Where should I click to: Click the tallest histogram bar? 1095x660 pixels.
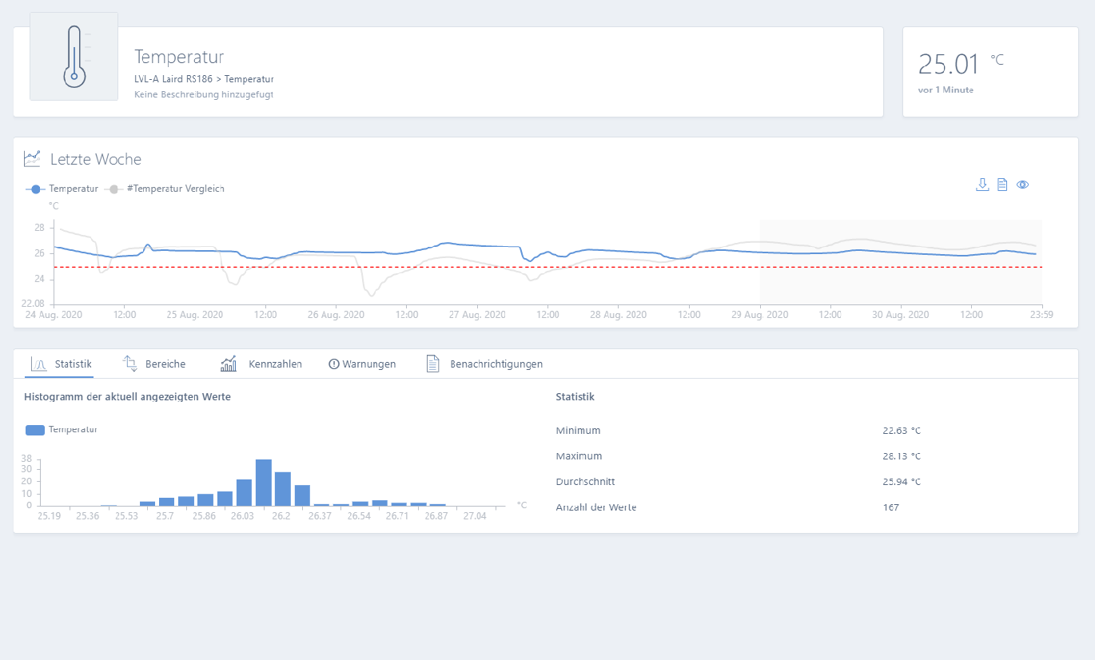[264, 483]
